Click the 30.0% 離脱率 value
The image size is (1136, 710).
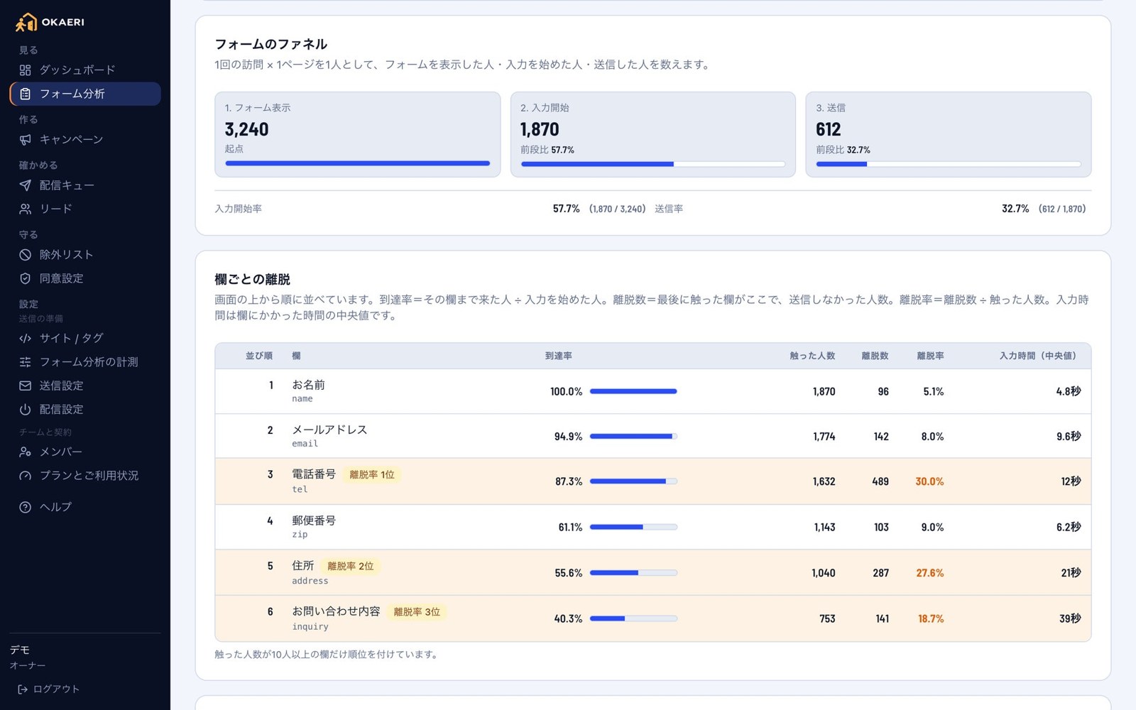coord(929,481)
